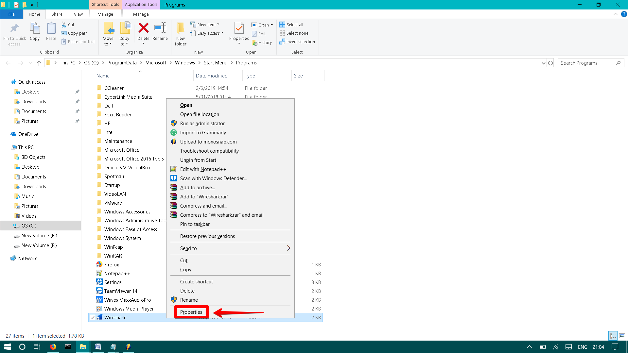
Task: Toggle the select-all checkbox beside Name header
Action: click(90, 76)
